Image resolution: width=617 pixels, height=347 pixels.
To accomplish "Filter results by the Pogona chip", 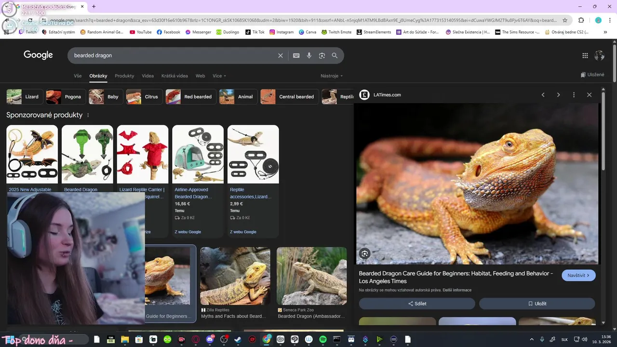I will (66, 97).
